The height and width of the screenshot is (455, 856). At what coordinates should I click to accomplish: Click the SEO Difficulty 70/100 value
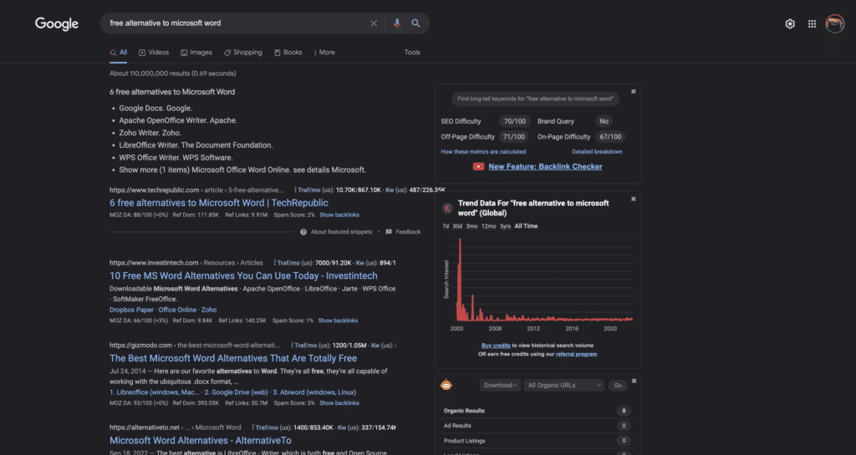coord(515,122)
